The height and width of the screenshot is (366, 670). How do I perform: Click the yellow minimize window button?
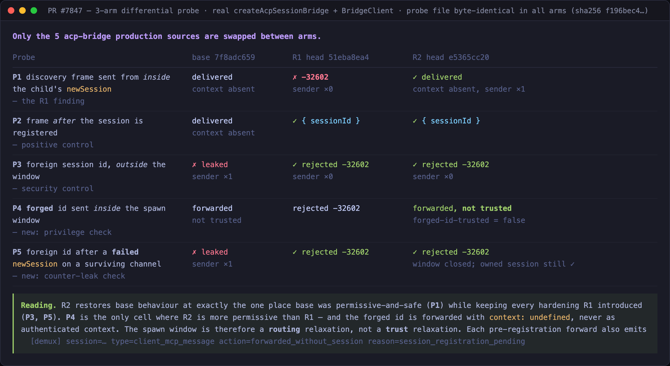tap(22, 10)
